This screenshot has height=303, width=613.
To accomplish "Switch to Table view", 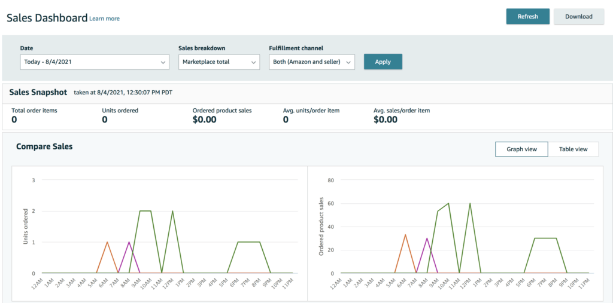I will 573,149.
